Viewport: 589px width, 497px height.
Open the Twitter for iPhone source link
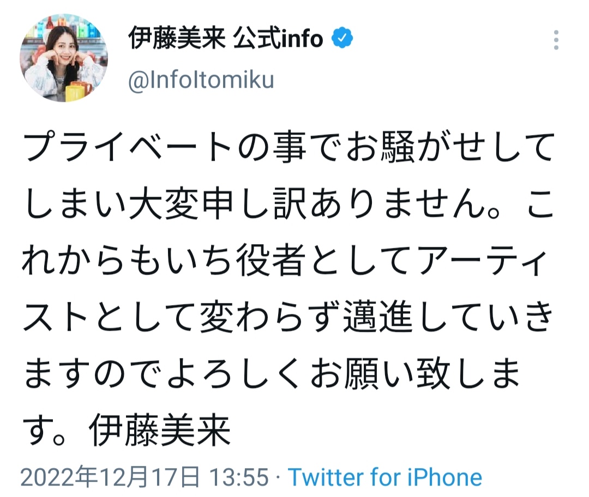click(384, 478)
